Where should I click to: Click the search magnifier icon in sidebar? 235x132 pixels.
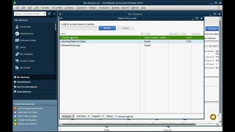[49, 14]
